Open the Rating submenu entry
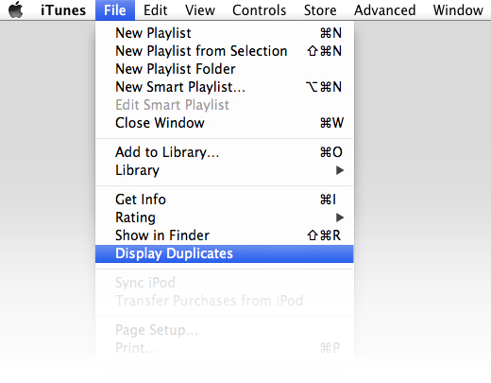491x383 pixels. [x=225, y=218]
